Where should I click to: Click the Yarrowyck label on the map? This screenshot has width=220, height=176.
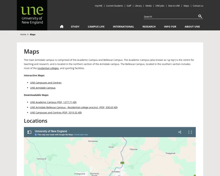[x=41, y=159]
